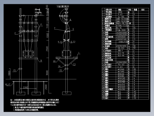This screenshot has height=116, width=154.
Task: Select callout number 4 on side view
Action: [x=70, y=20]
